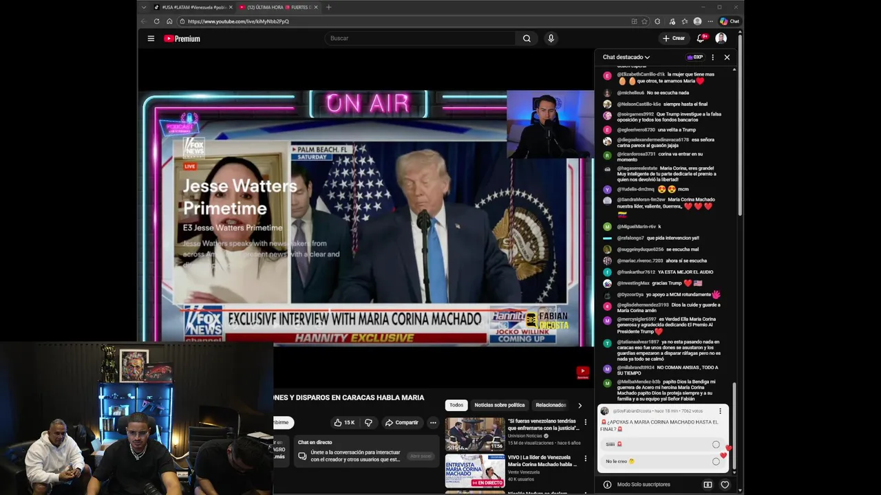881x495 pixels.
Task: Open a new browser tab
Action: [x=328, y=7]
